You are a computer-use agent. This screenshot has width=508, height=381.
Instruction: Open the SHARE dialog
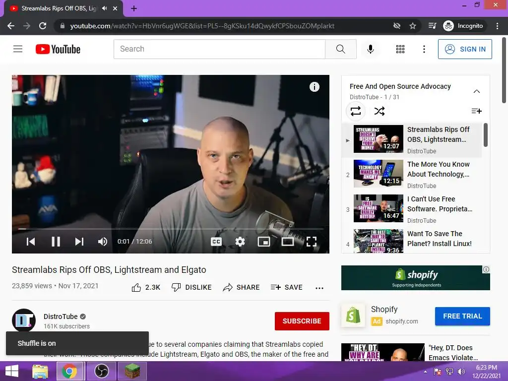click(x=242, y=287)
